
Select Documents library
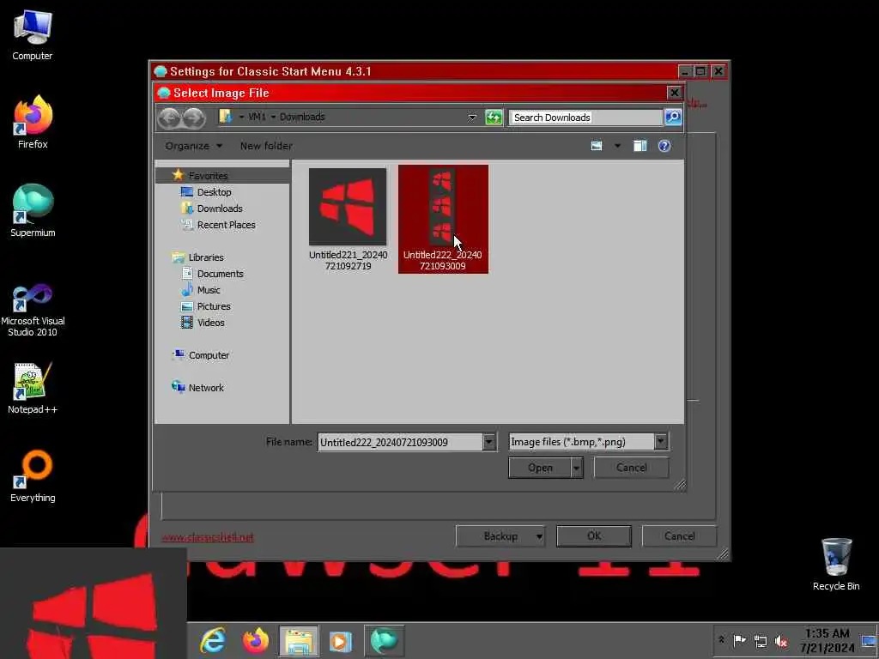pyautogui.click(x=220, y=274)
